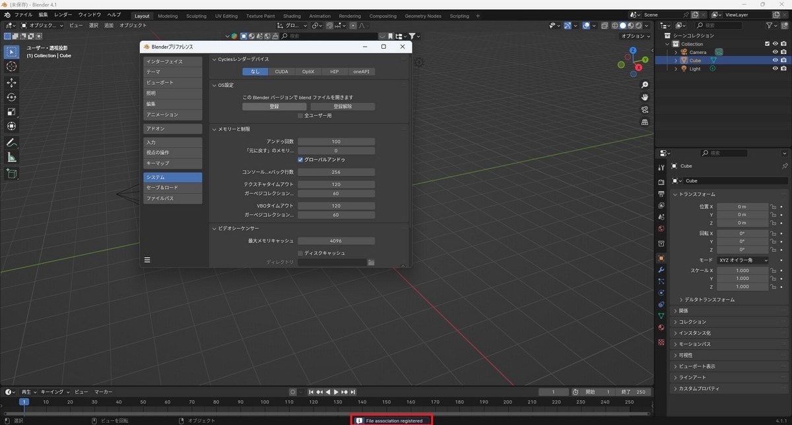Viewport: 792px width, 425px height.
Task: Enable the Disk Cache checkbox
Action: click(x=300, y=253)
